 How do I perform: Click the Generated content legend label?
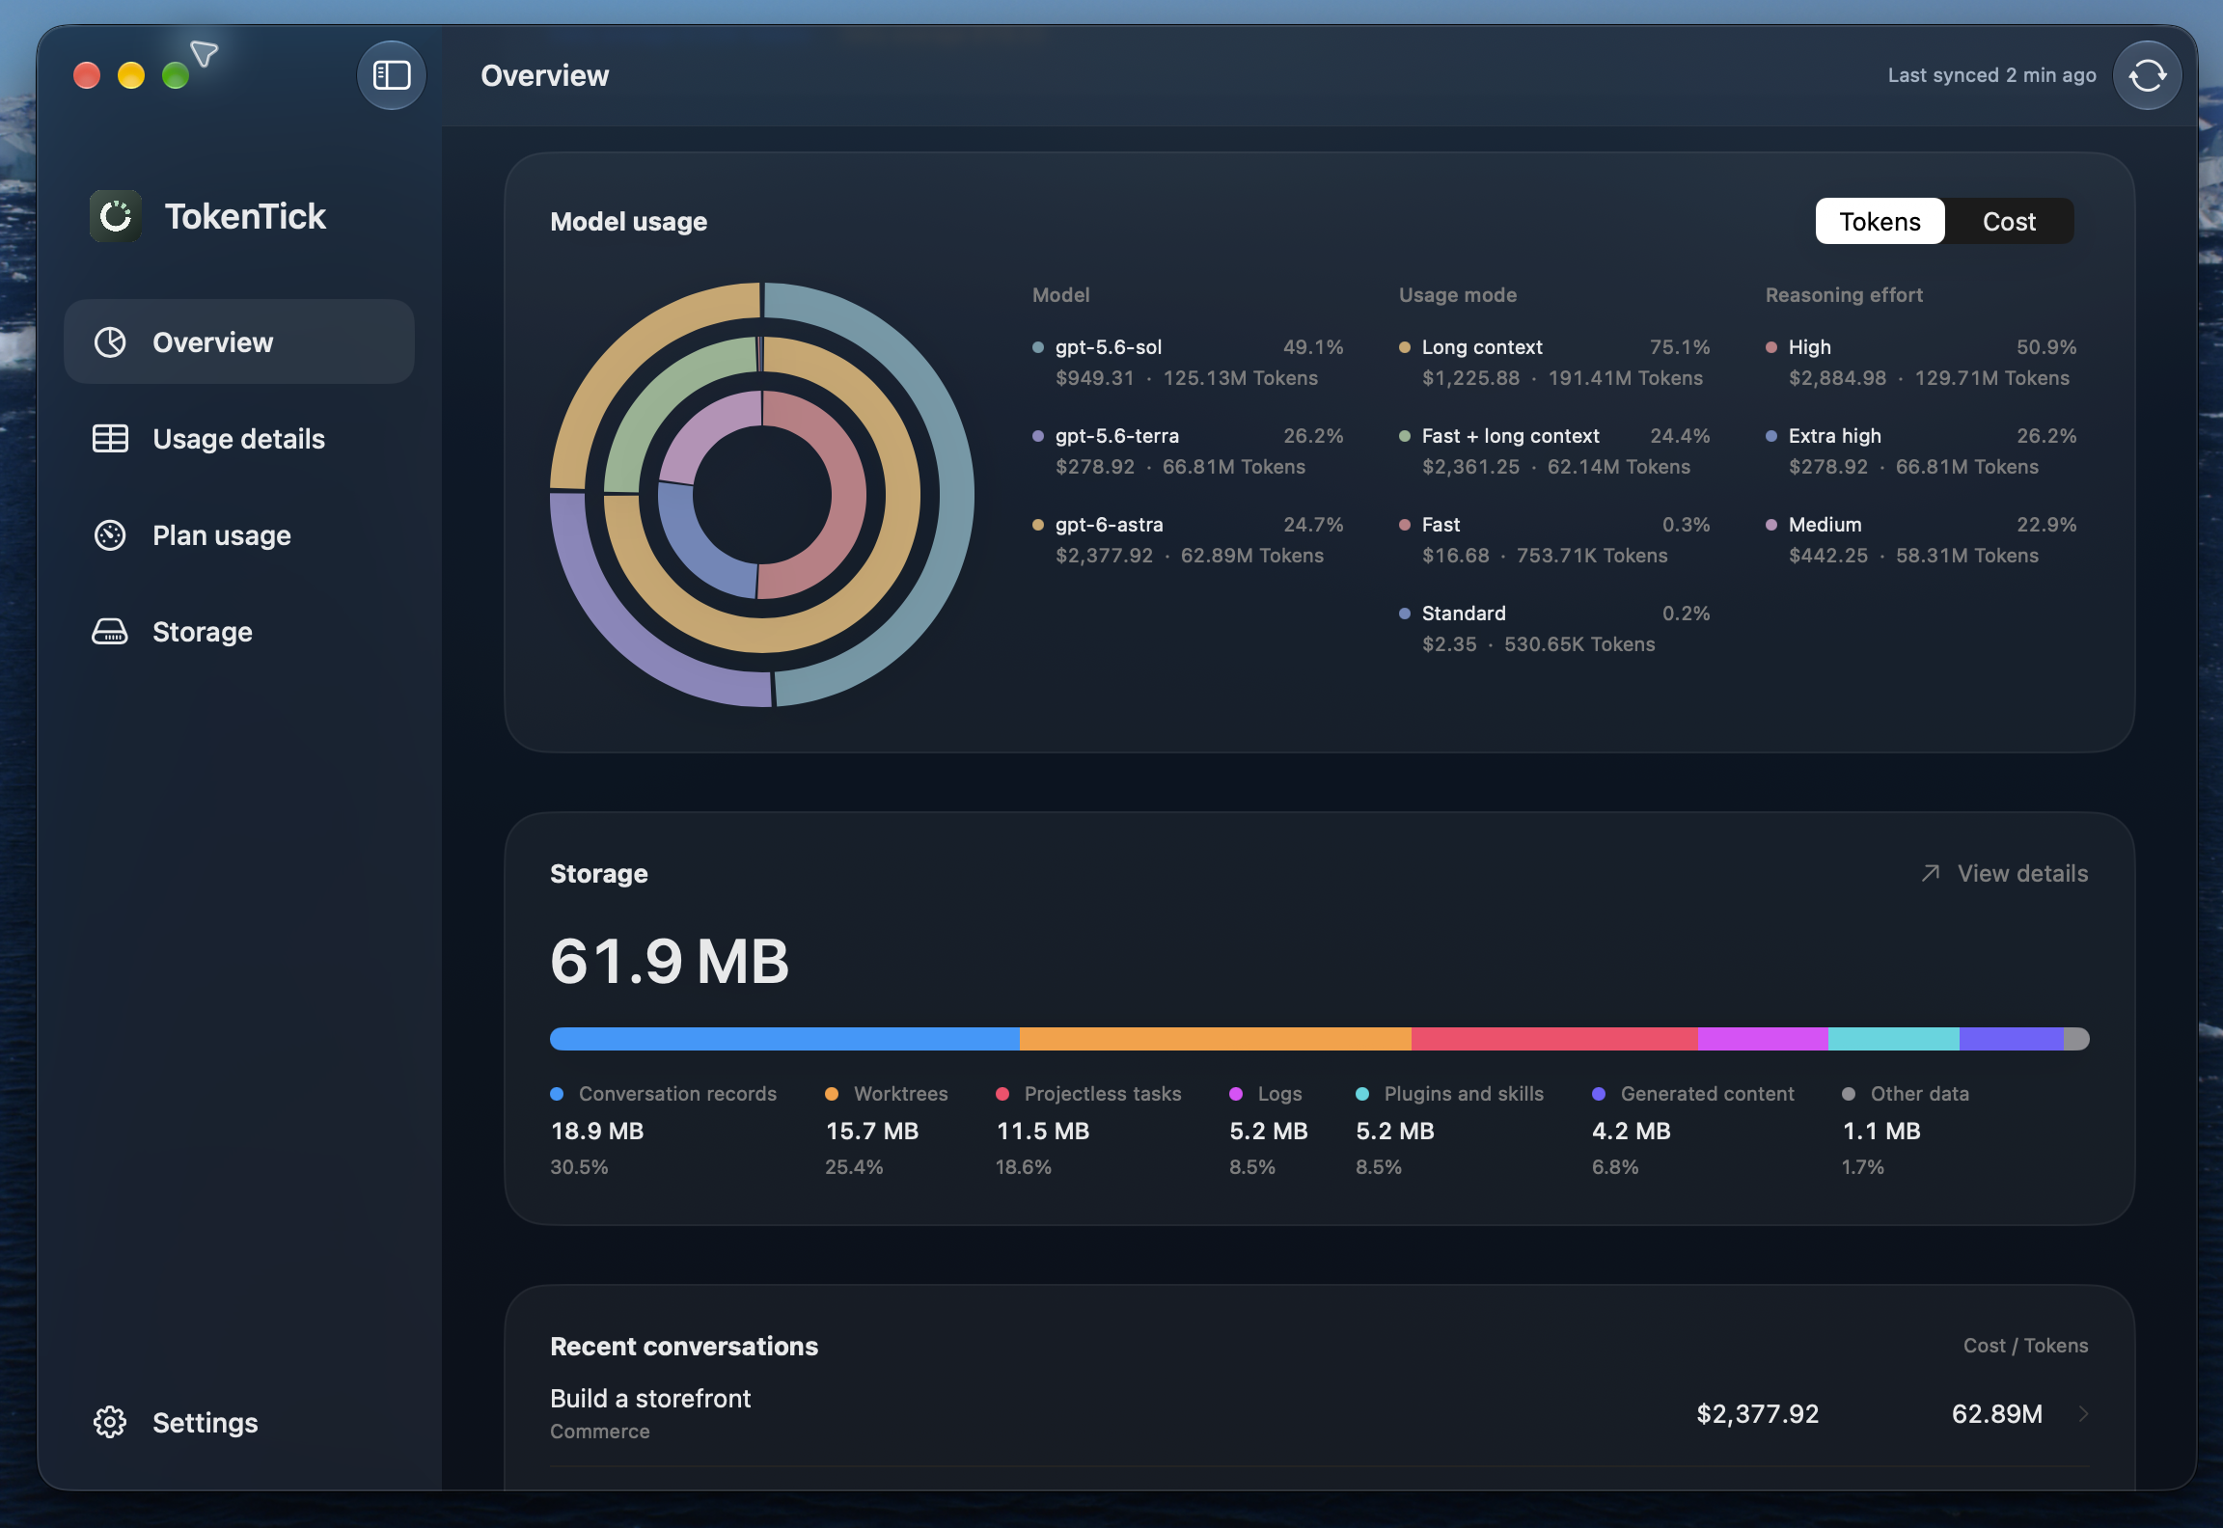tap(1708, 1094)
